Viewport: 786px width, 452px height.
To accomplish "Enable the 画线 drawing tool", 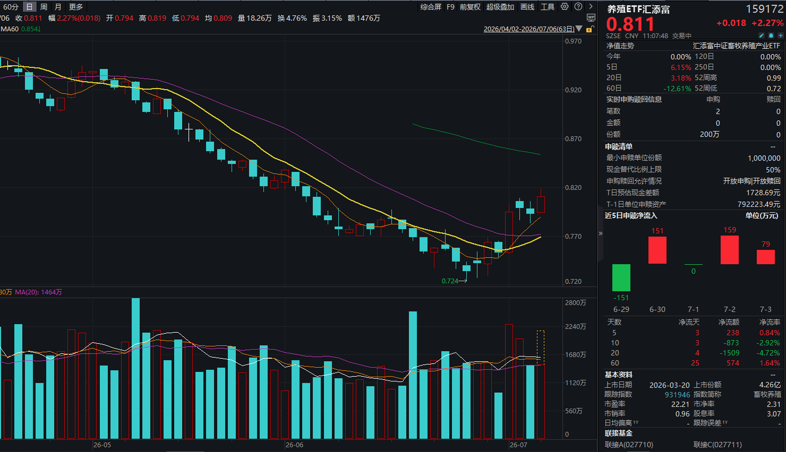I will [x=527, y=7].
